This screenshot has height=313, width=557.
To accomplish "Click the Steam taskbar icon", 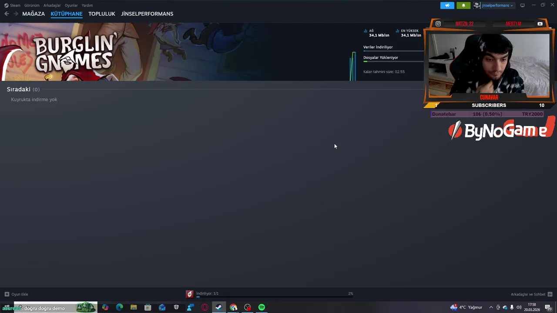I will point(219,307).
